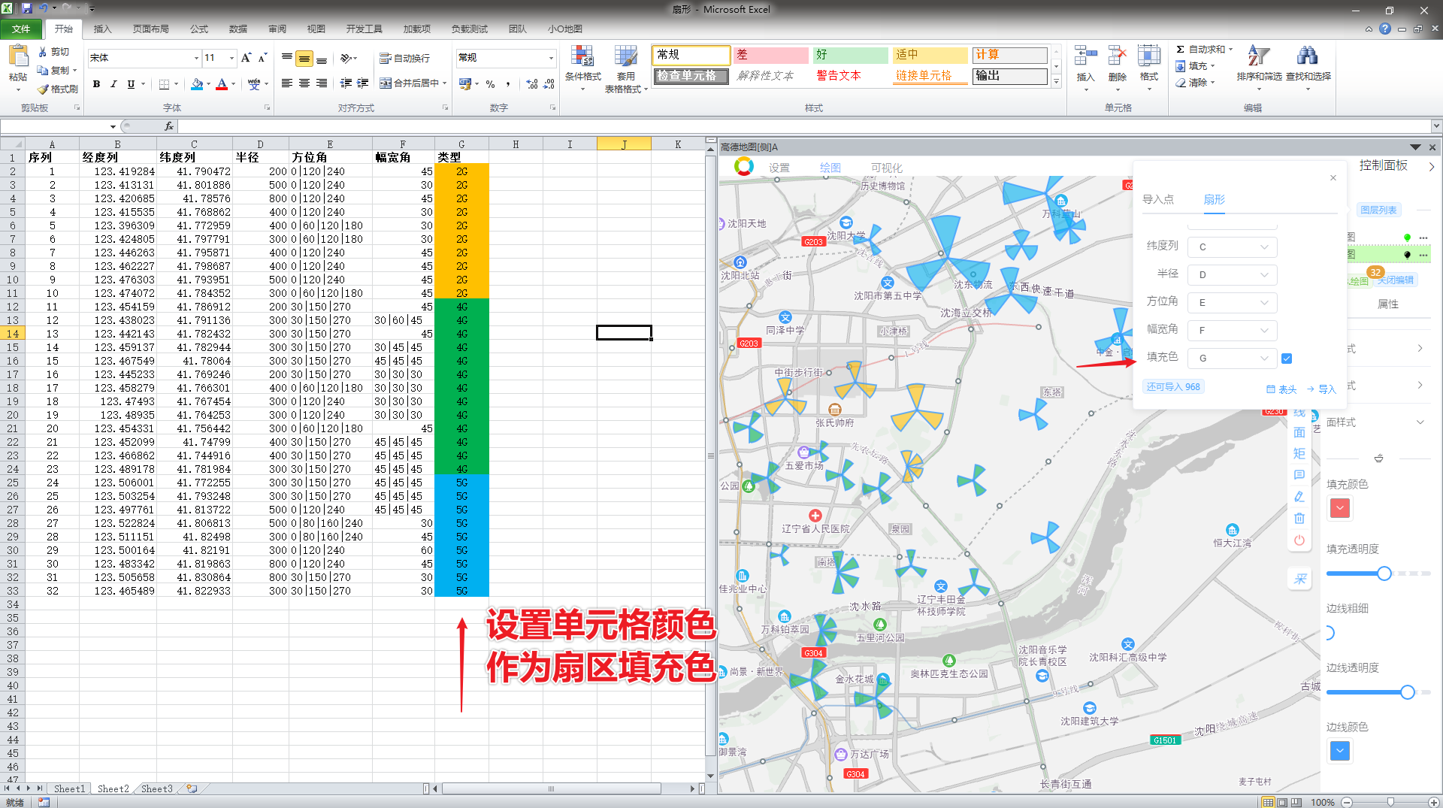Viewport: 1443px width, 808px height.
Task: Click the Save icon in quick access toolbar
Action: click(x=27, y=9)
